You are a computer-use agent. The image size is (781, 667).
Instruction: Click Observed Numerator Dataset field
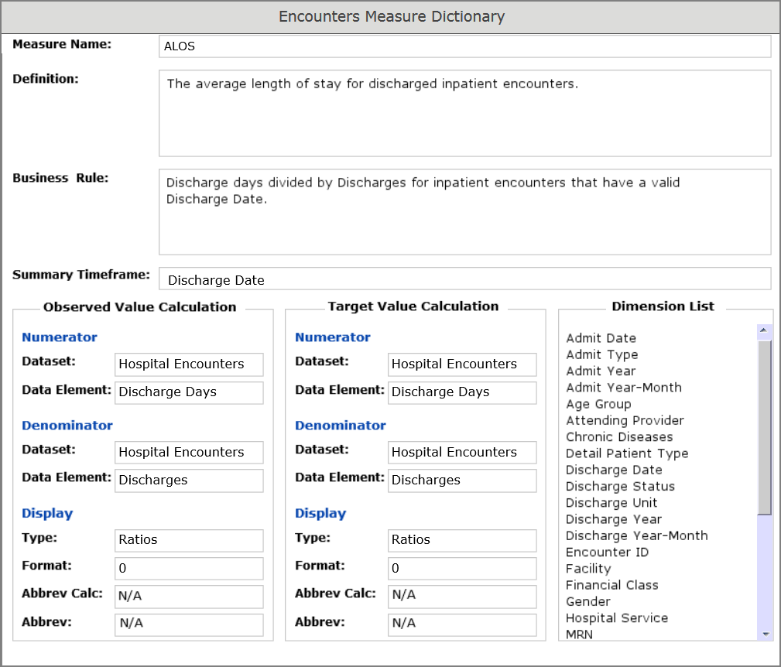[189, 364]
